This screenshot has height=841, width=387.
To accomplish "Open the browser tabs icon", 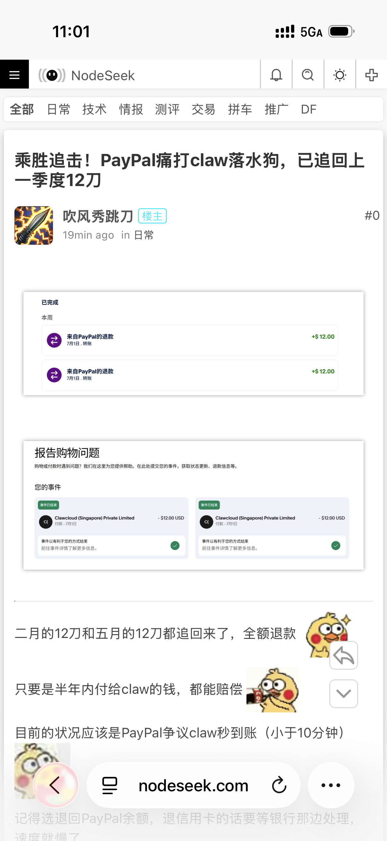I will tap(110, 785).
